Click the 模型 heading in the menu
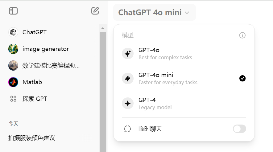The height and width of the screenshot is (152, 273). point(128,35)
